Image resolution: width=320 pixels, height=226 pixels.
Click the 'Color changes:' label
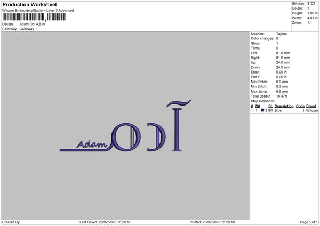(262, 38)
